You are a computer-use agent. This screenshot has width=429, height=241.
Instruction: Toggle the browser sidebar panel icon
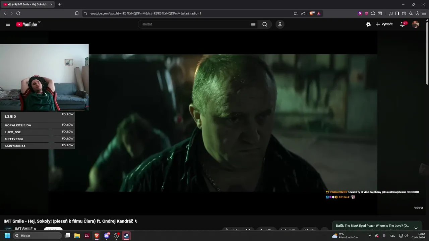pyautogui.click(x=397, y=13)
